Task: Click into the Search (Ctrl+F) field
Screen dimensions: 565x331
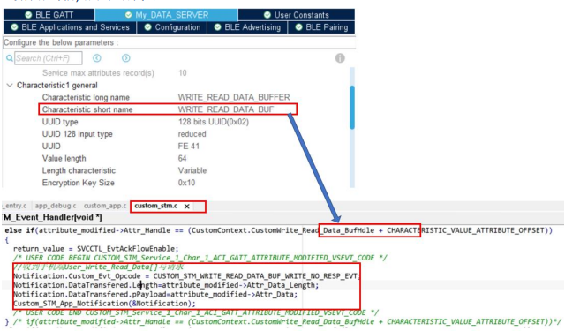Action: click(48, 58)
